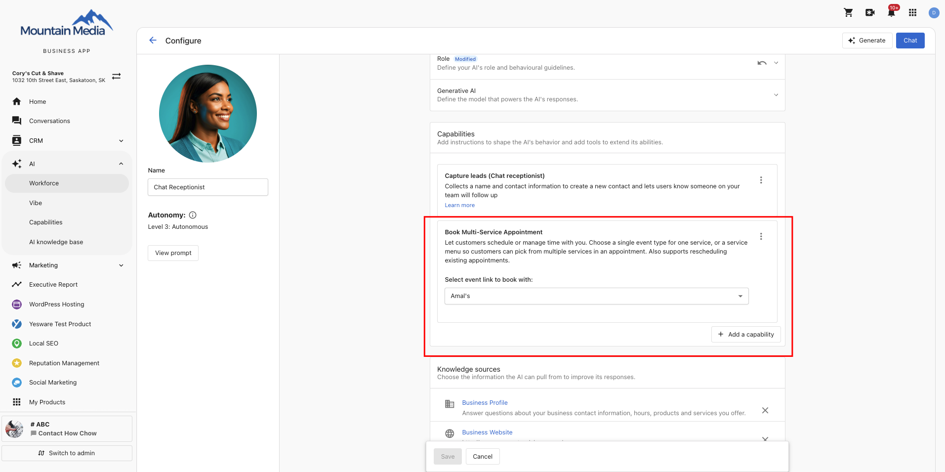Image resolution: width=945 pixels, height=472 pixels.
Task: Go back with the Configure arrow
Action: [x=153, y=41]
